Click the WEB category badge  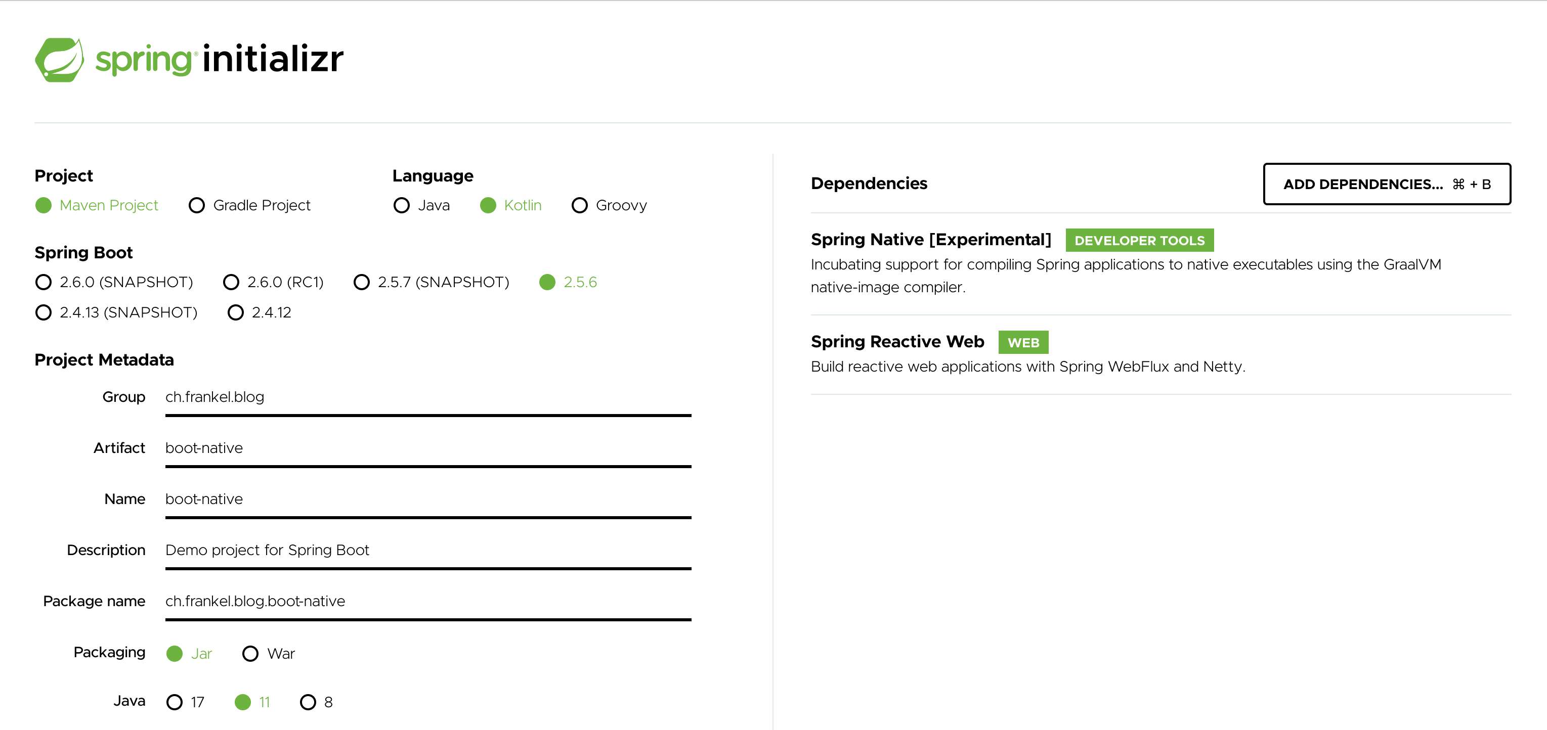pos(1022,342)
